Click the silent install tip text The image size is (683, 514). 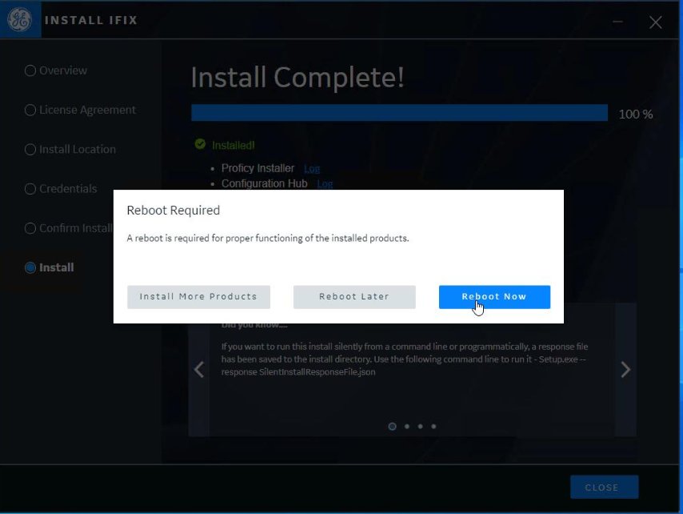point(404,359)
